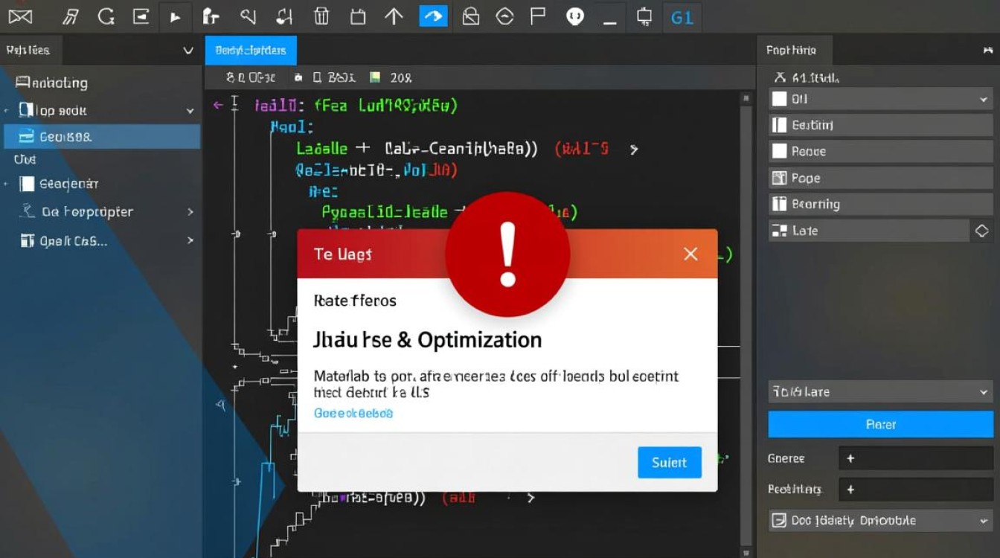Switch to the blue editor tab
The image size is (1000, 558).
pos(251,51)
